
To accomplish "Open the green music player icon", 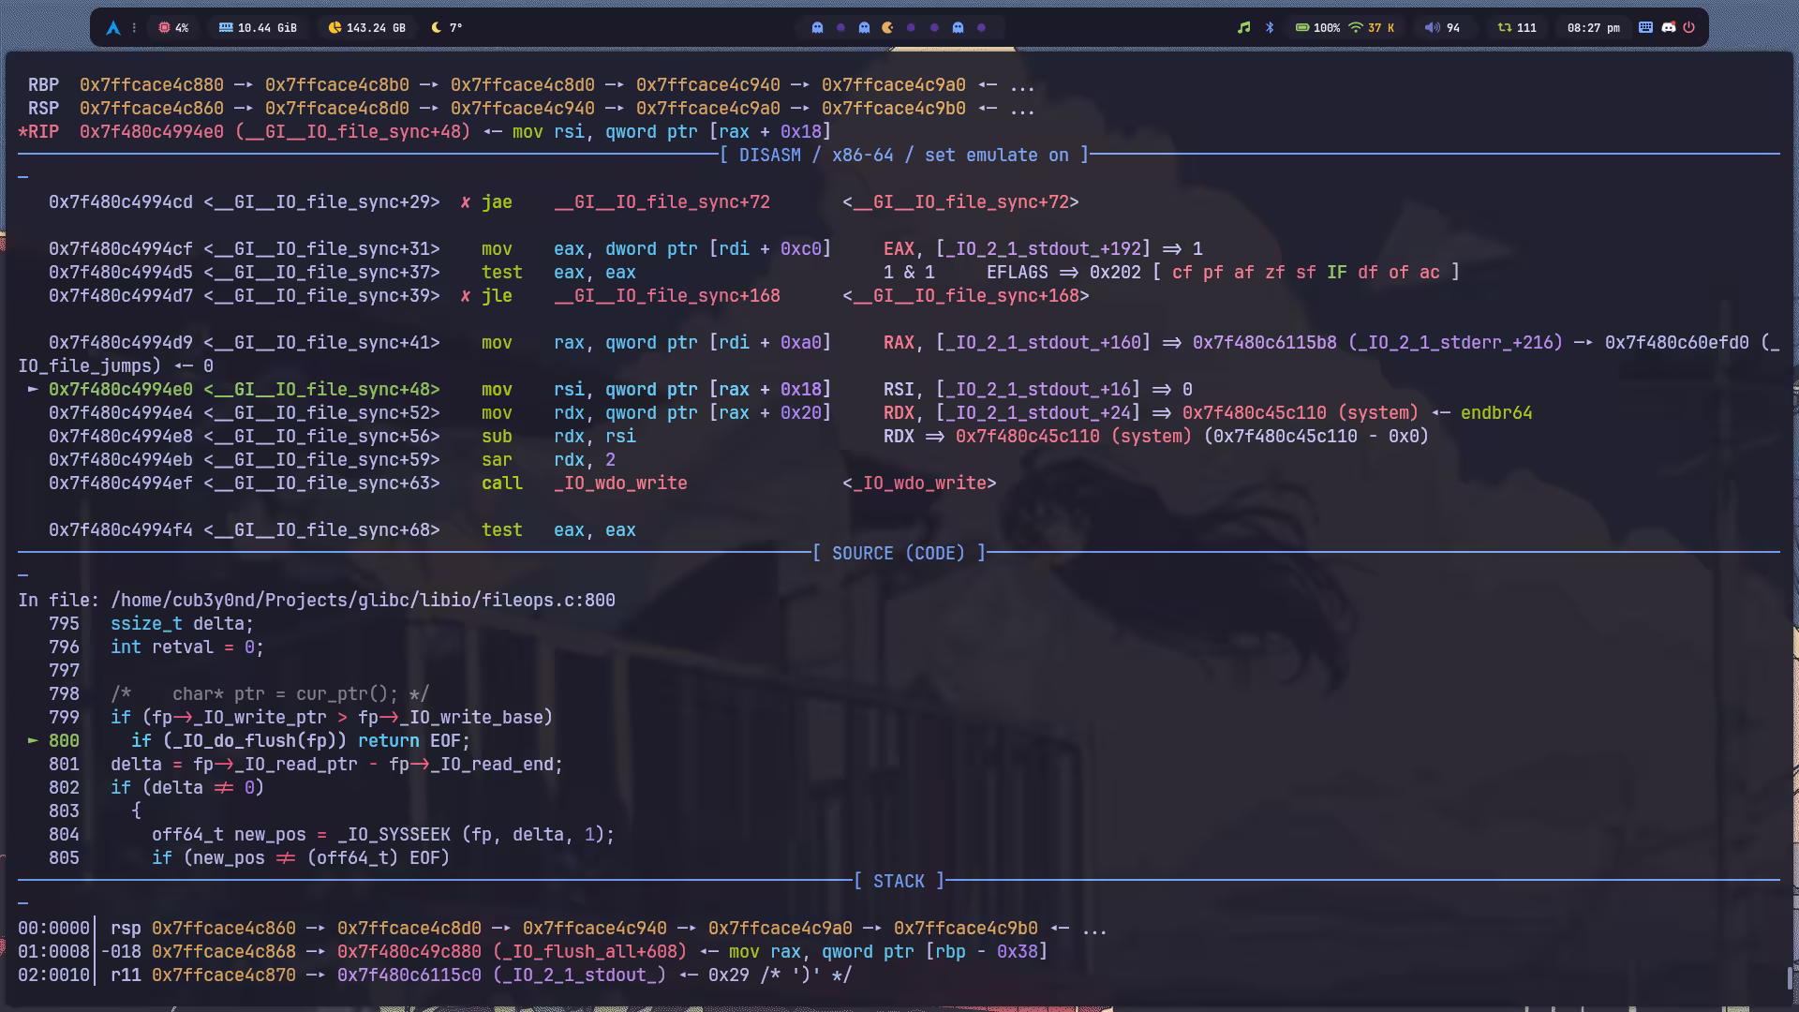I will pyautogui.click(x=1243, y=28).
